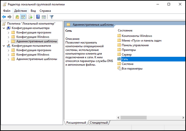Screen dimensions: 186x131
Task: Select Компоненты Windows in the list
Action: (x=137, y=36)
